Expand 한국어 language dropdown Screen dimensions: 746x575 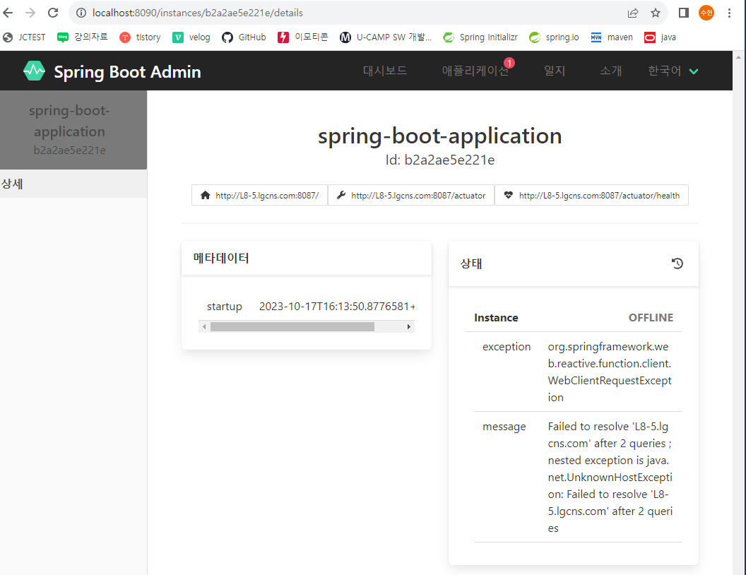click(x=673, y=71)
